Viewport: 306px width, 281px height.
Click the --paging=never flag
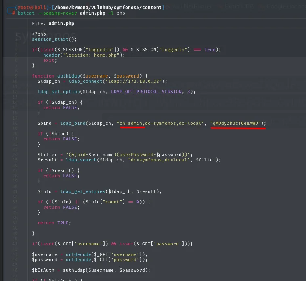pos(57,13)
